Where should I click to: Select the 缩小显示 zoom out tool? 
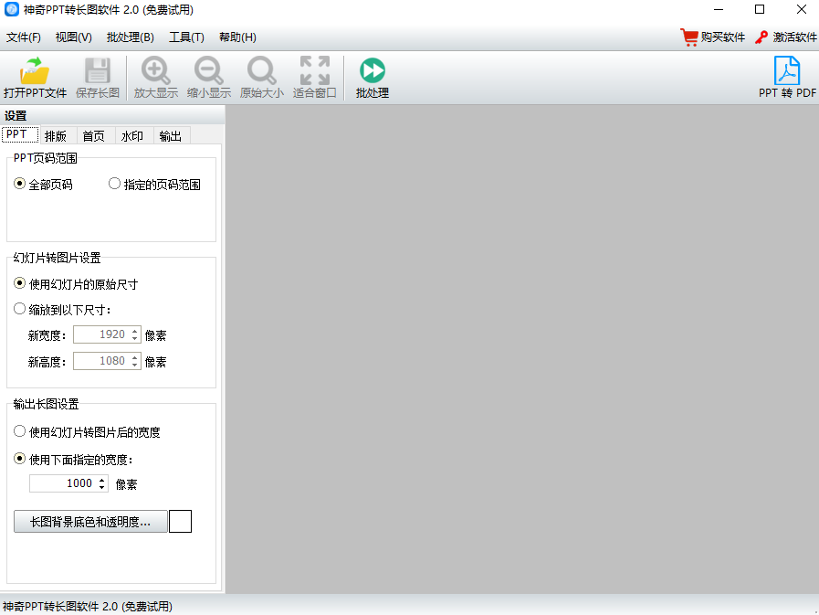209,77
